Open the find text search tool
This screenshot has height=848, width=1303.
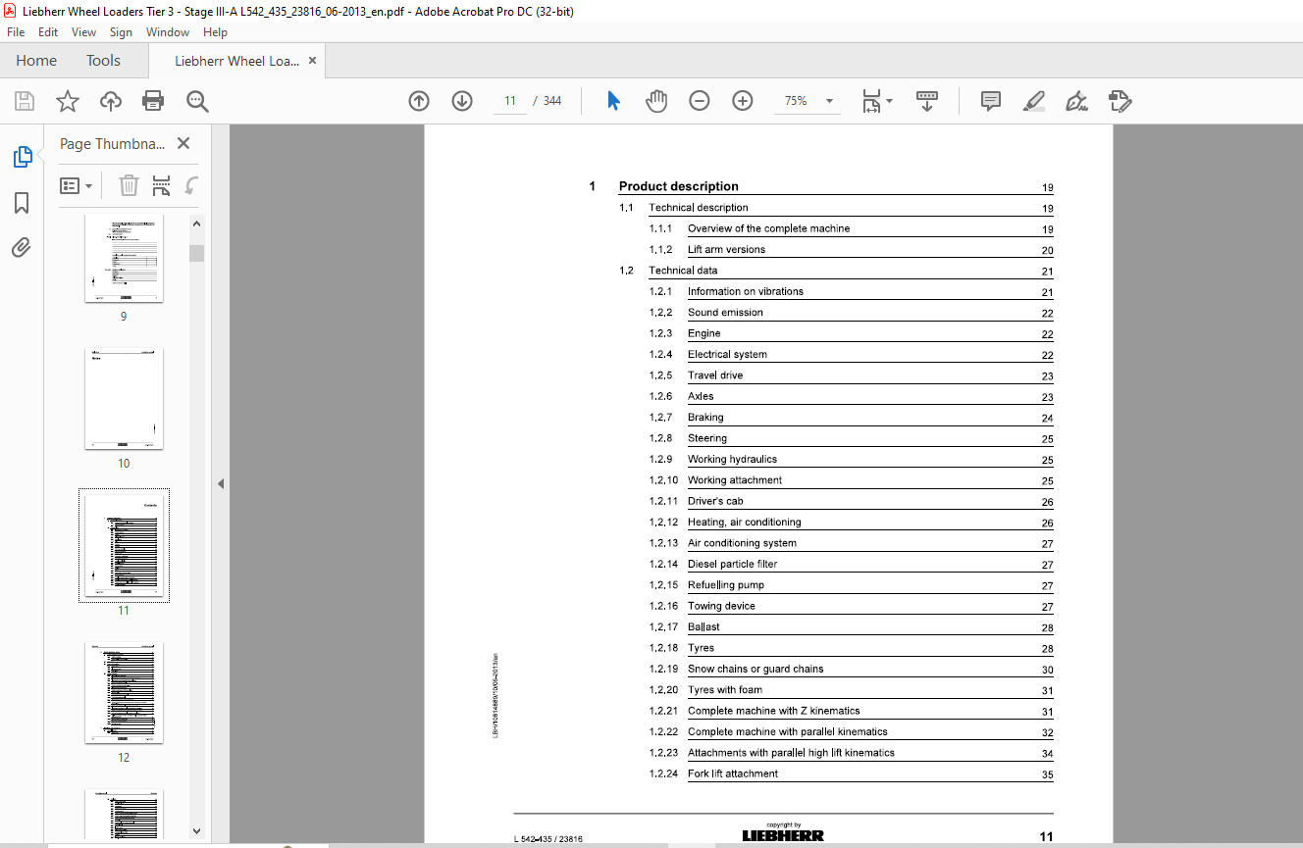coord(197,101)
